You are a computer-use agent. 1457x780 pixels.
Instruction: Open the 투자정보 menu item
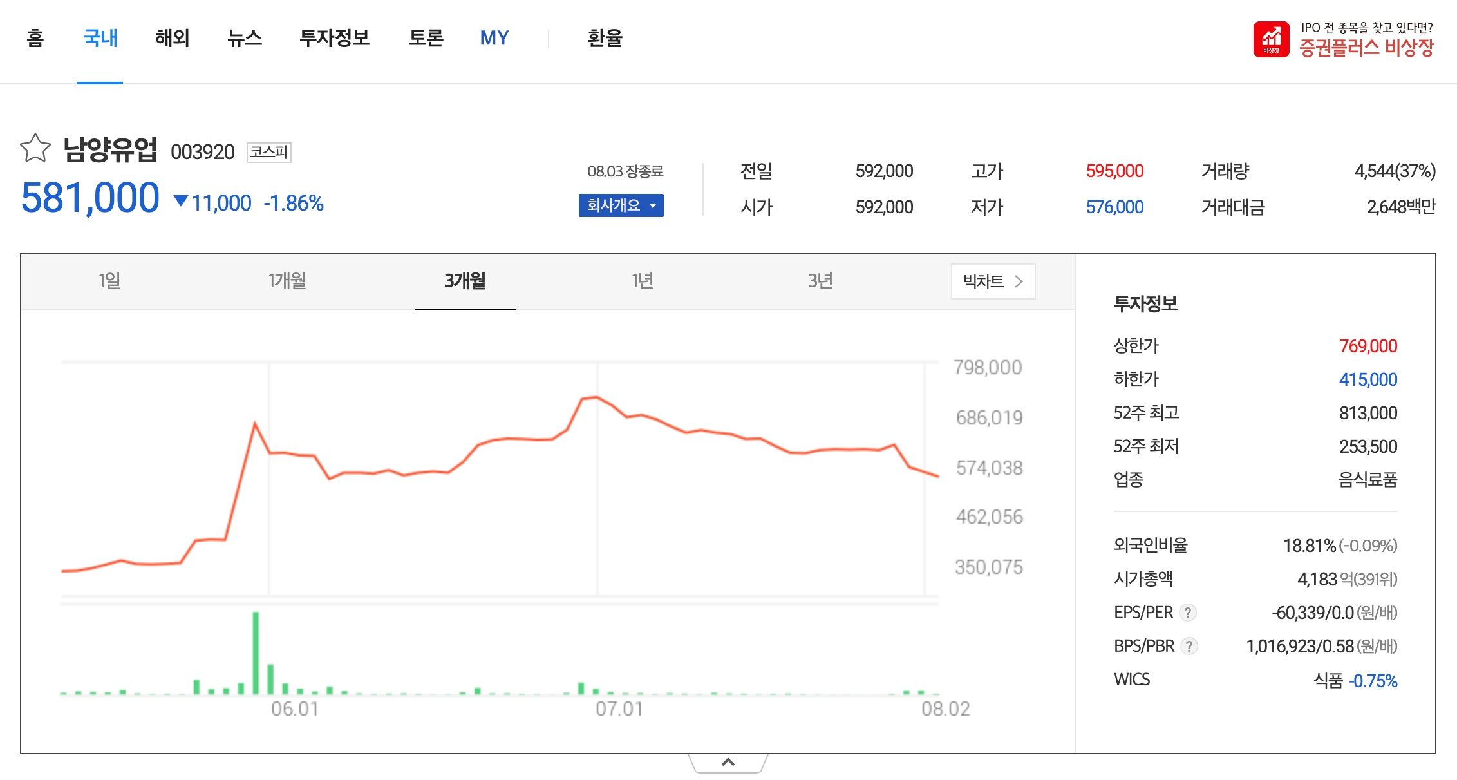click(335, 38)
